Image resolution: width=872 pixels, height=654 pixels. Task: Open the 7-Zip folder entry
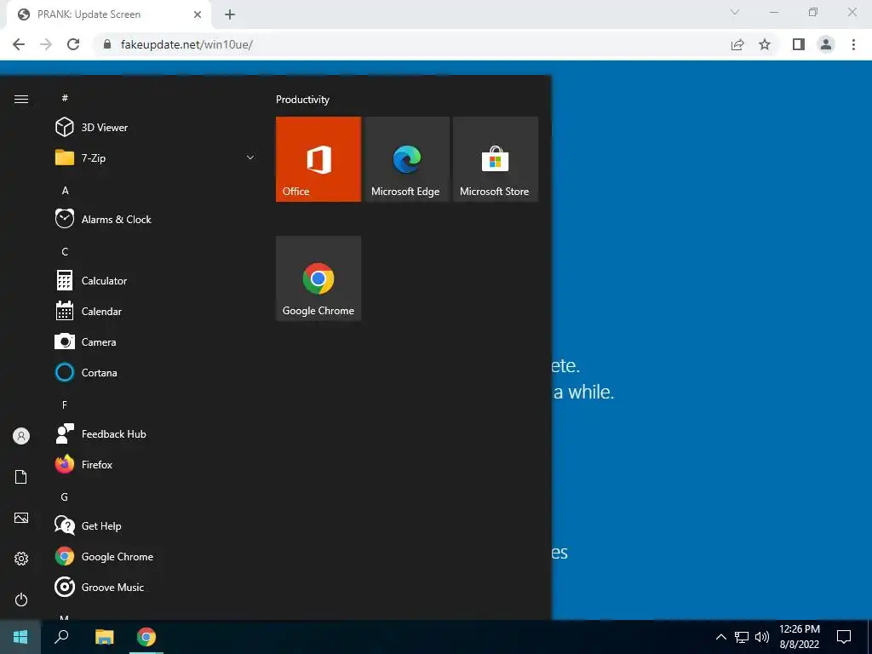click(x=156, y=158)
